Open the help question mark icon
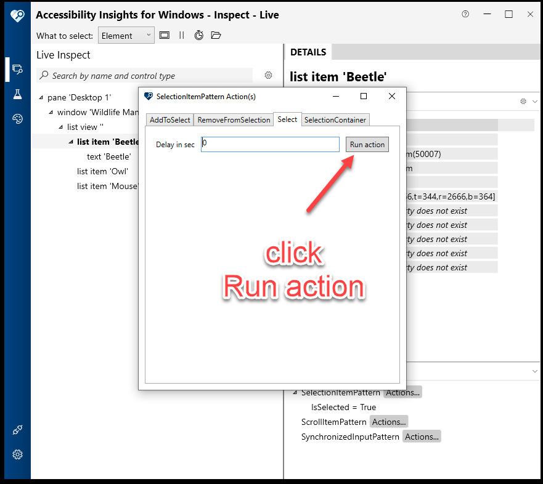This screenshot has height=484, width=543. 465,15
